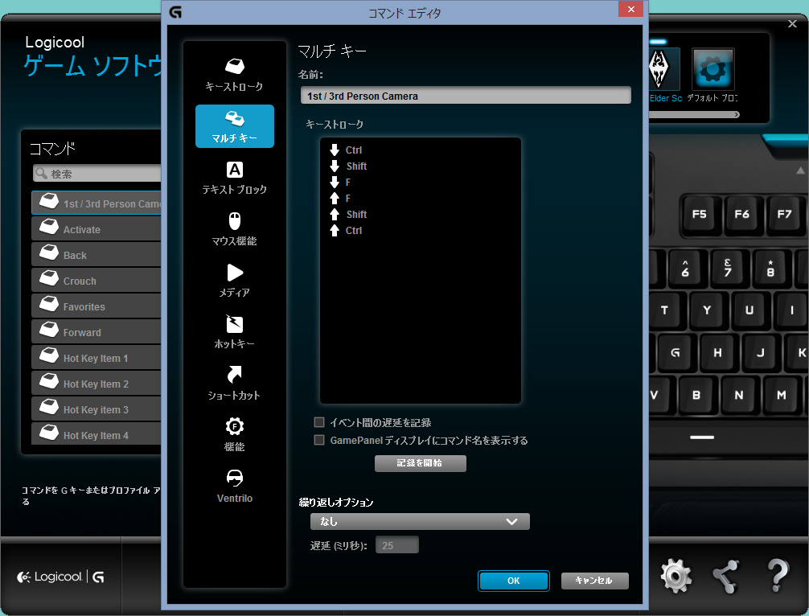Click the G logo in dialog title bar

(x=175, y=12)
